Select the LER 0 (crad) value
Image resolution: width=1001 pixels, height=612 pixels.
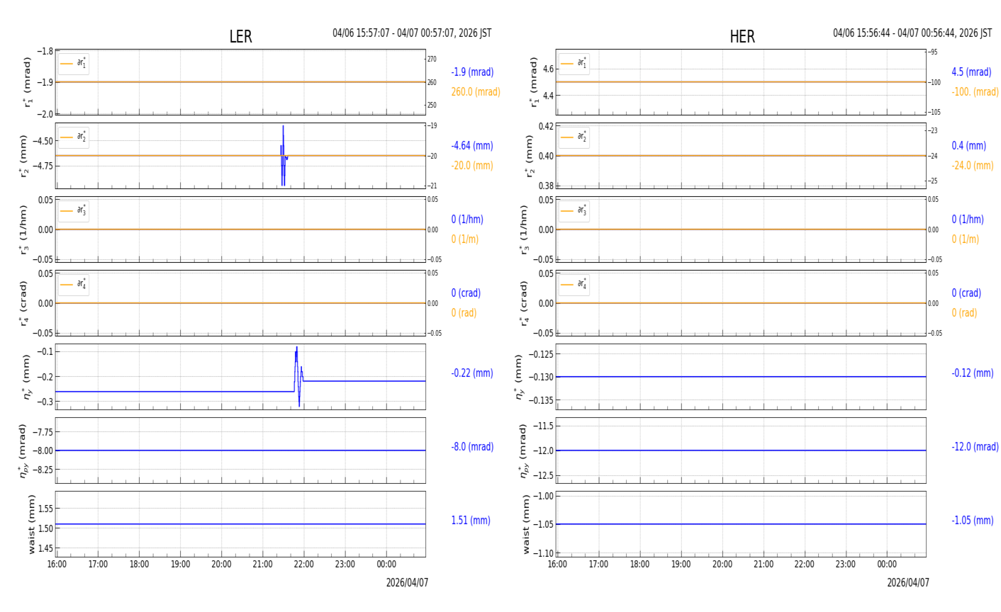click(466, 293)
